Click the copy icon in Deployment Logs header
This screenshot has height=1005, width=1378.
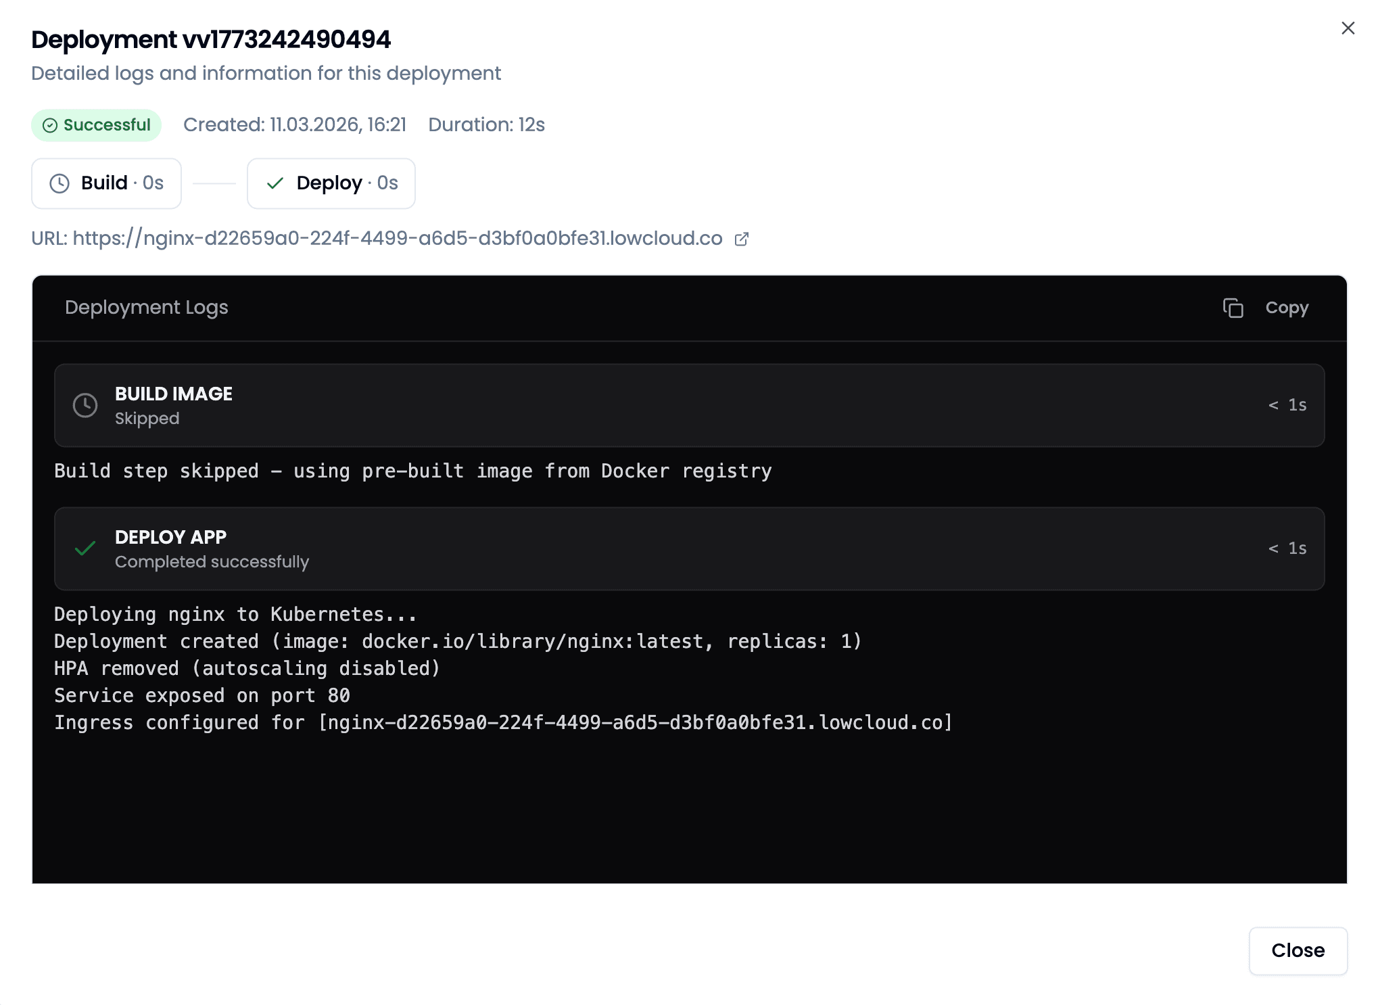[1233, 308]
